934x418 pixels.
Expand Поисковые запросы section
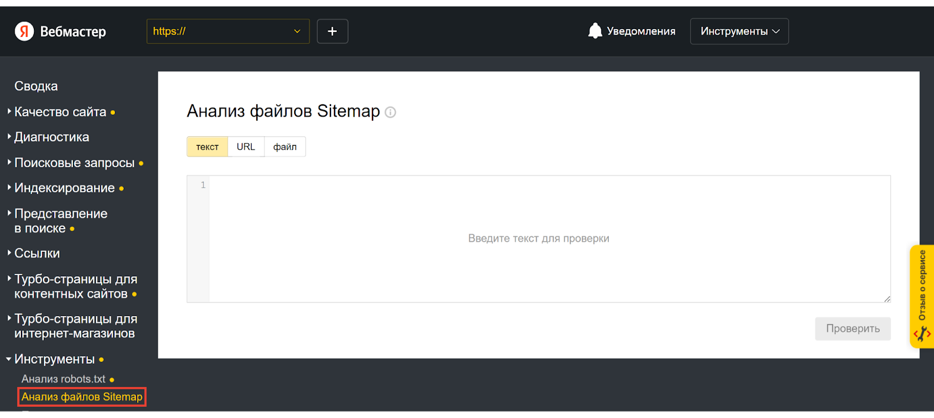tap(74, 163)
